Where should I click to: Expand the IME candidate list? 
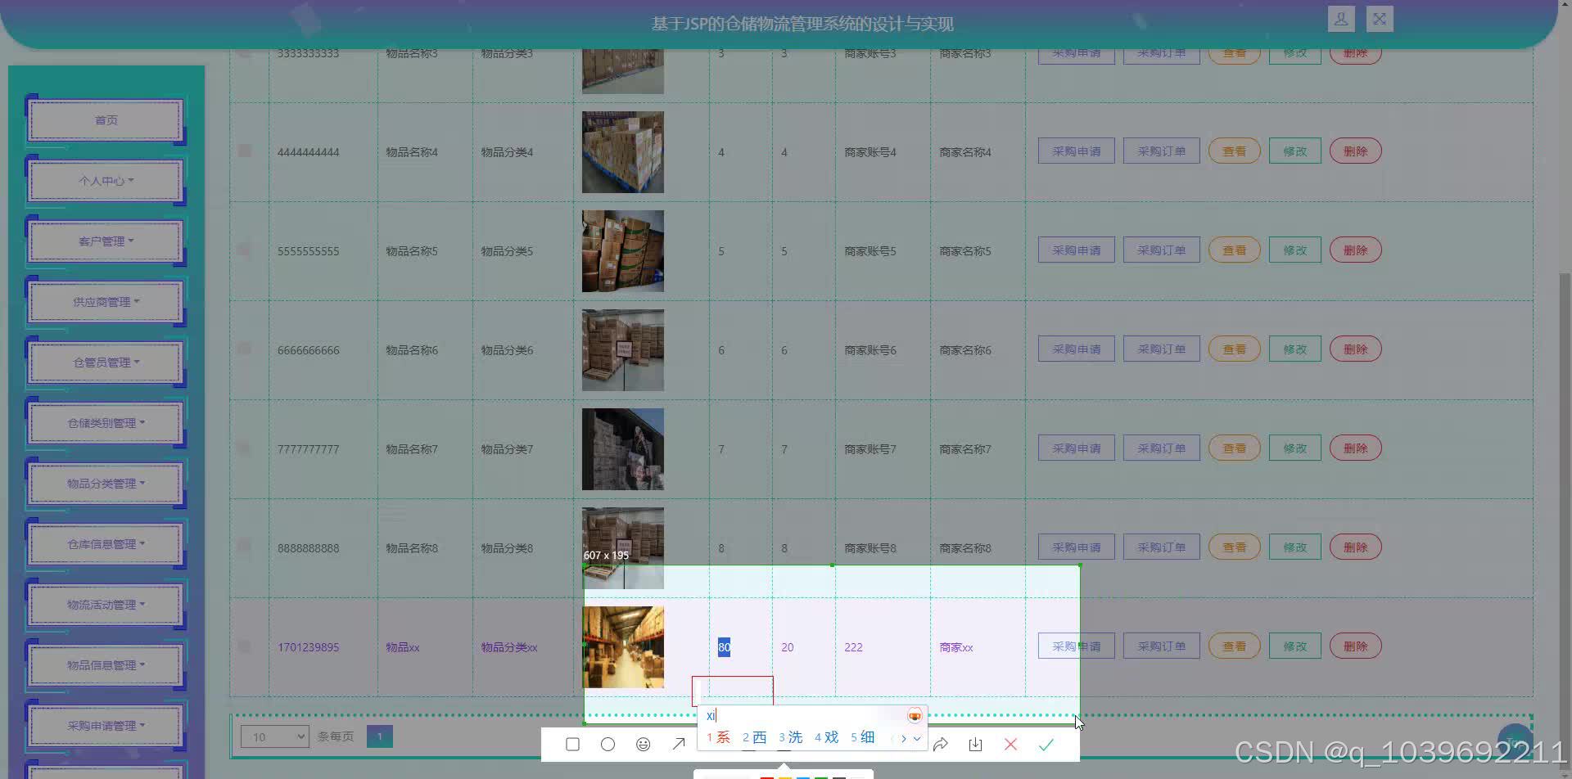pos(917,738)
